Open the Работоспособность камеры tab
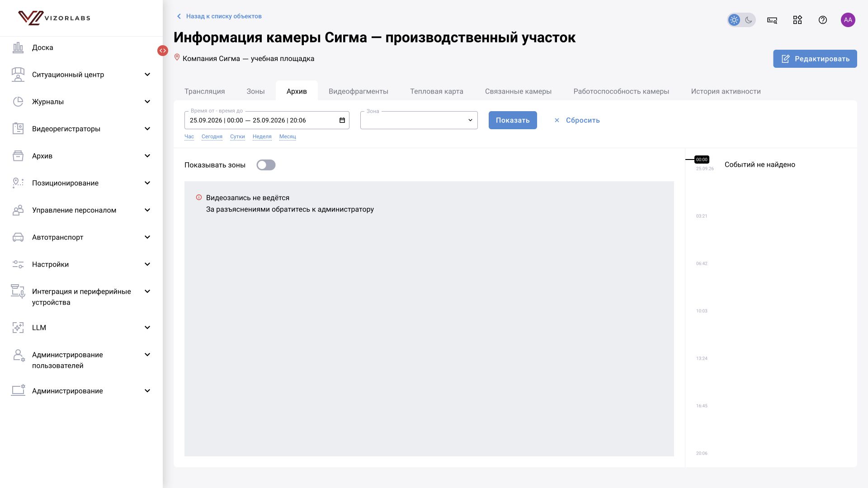 [x=621, y=91]
